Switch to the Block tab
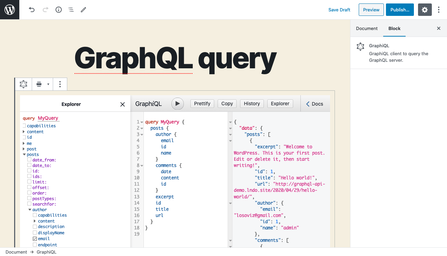This screenshot has height=256, width=447. tap(394, 28)
